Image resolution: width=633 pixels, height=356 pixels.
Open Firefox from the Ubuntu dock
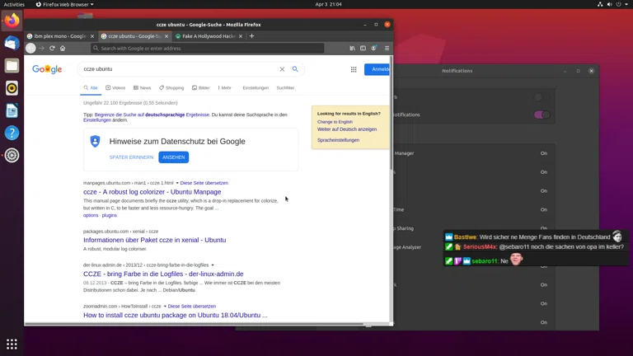(x=12, y=20)
